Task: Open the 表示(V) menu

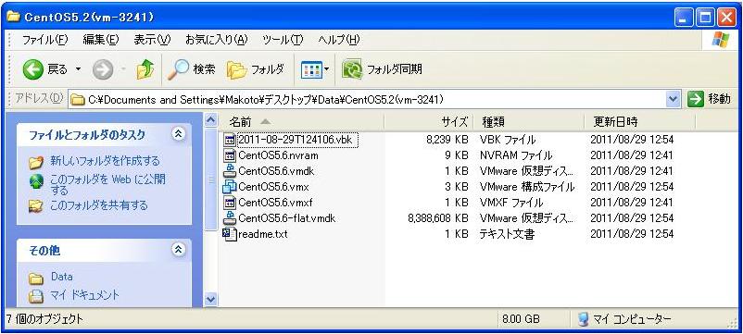Action: (152, 40)
